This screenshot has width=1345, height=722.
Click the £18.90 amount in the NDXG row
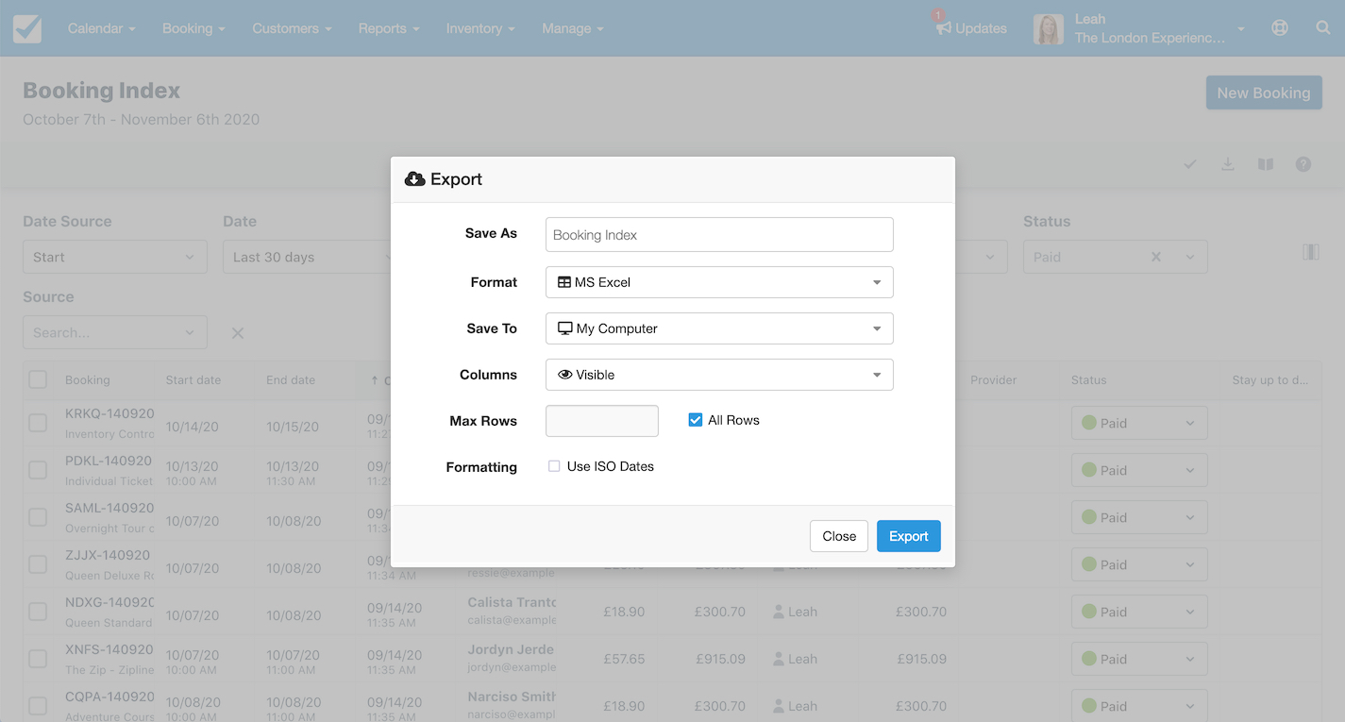625,612
